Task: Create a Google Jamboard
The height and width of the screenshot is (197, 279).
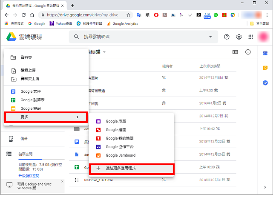Action: 131,155
